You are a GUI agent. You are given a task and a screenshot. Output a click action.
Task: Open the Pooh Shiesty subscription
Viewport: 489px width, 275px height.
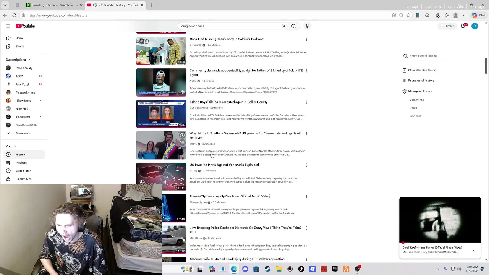24,68
